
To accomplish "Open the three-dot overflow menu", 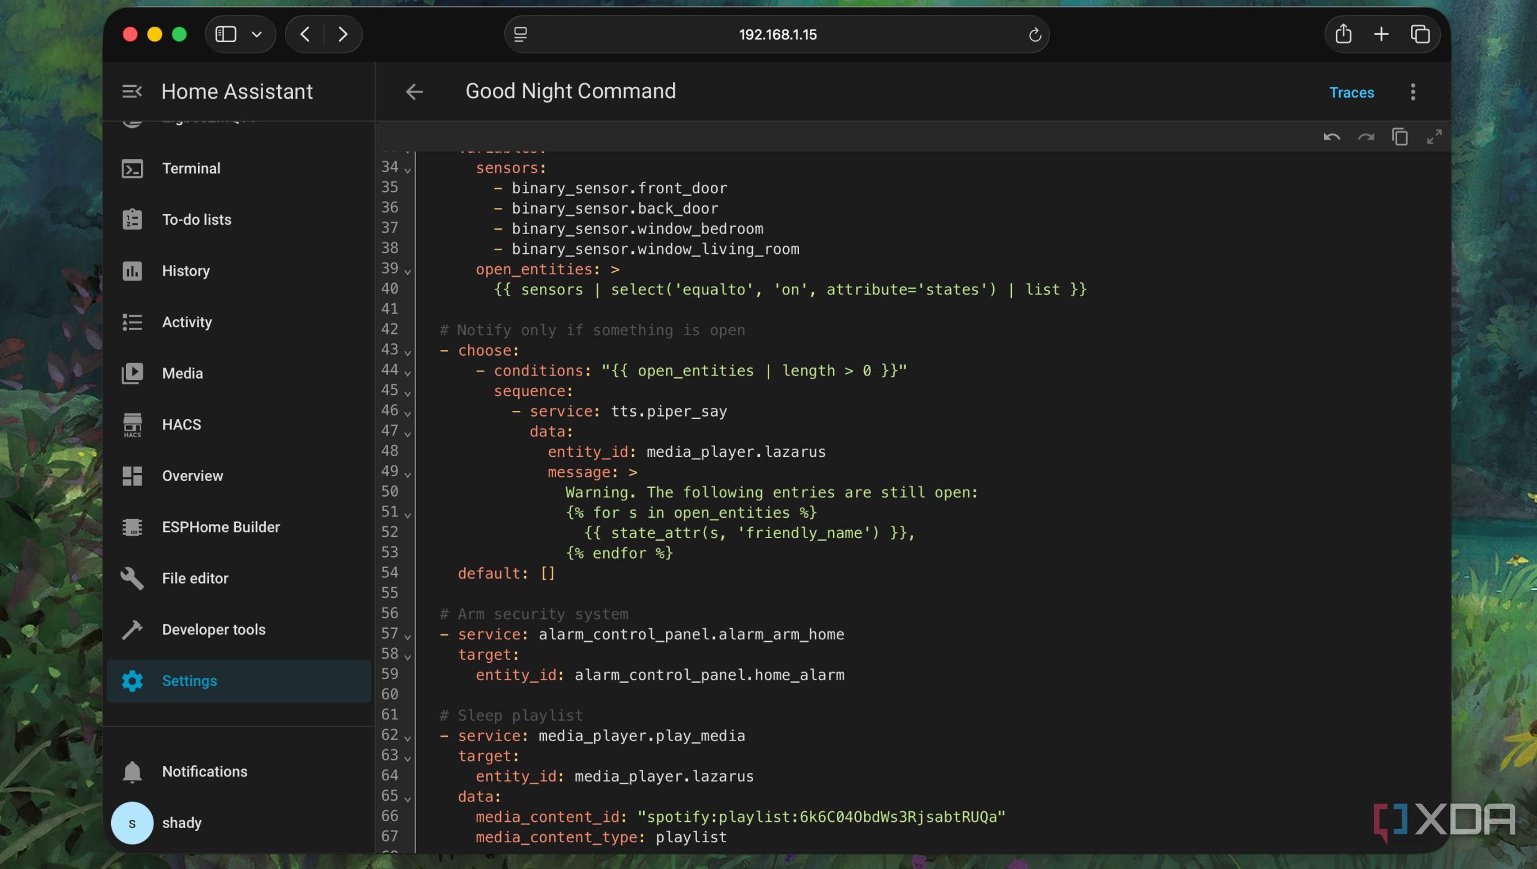I will pos(1413,92).
